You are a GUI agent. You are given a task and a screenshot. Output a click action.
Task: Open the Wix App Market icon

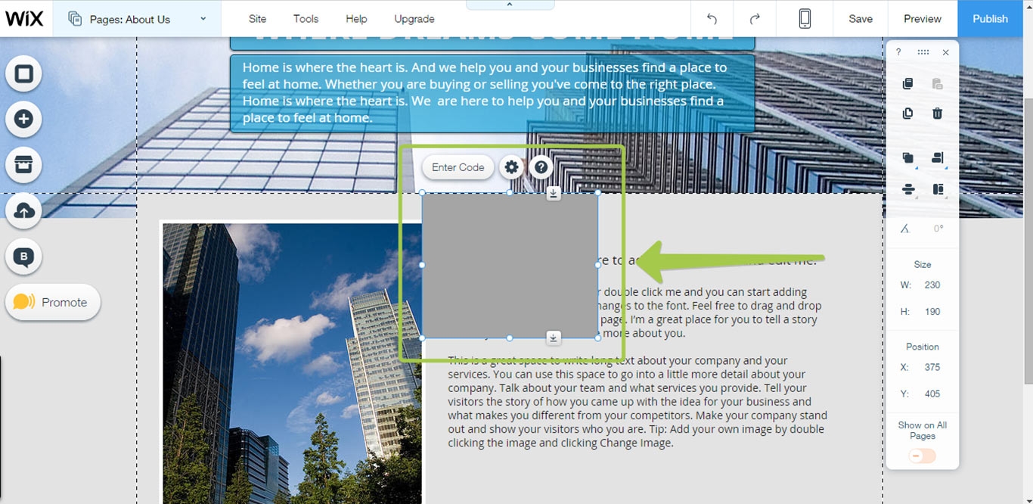tap(24, 165)
